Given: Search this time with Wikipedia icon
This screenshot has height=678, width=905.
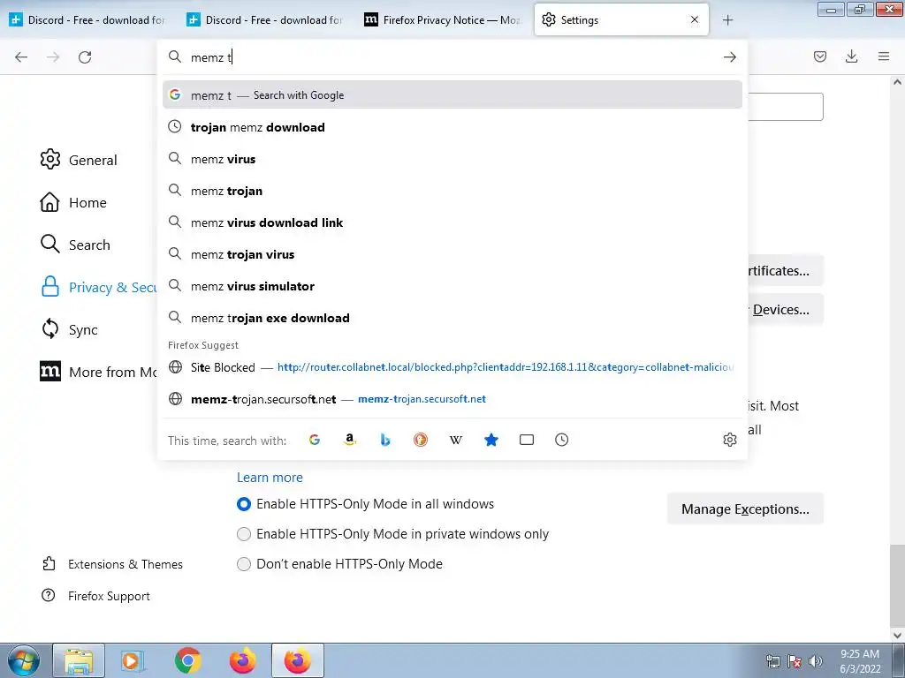Looking at the screenshot, I should point(456,440).
